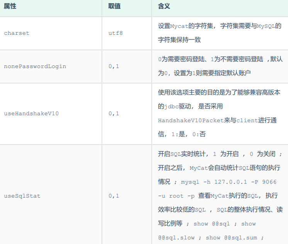This screenshot has width=288, height=244.
Task: Click the description line 使用该选项主要的目的
Action: (x=219, y=92)
